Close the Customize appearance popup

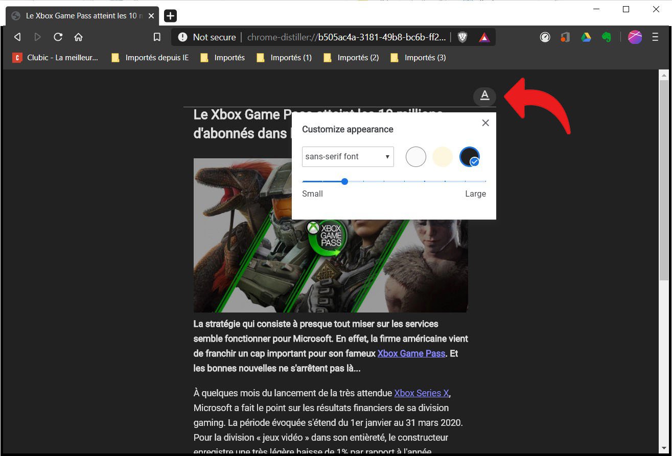485,123
